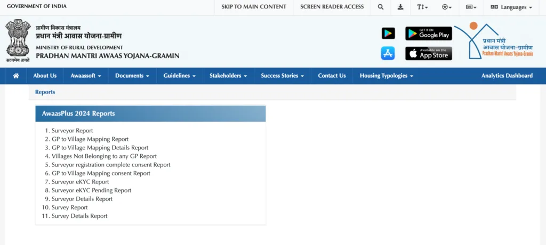The image size is (546, 245).
Task: Click the small Google Play icon
Action: [388, 33]
